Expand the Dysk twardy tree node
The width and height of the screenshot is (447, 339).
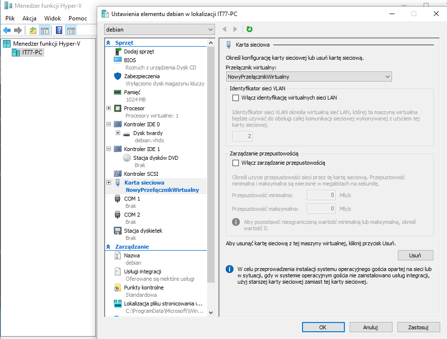(118, 133)
